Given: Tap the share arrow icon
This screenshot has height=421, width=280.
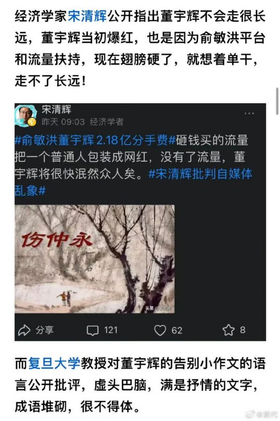Looking at the screenshot, I should pos(24,330).
